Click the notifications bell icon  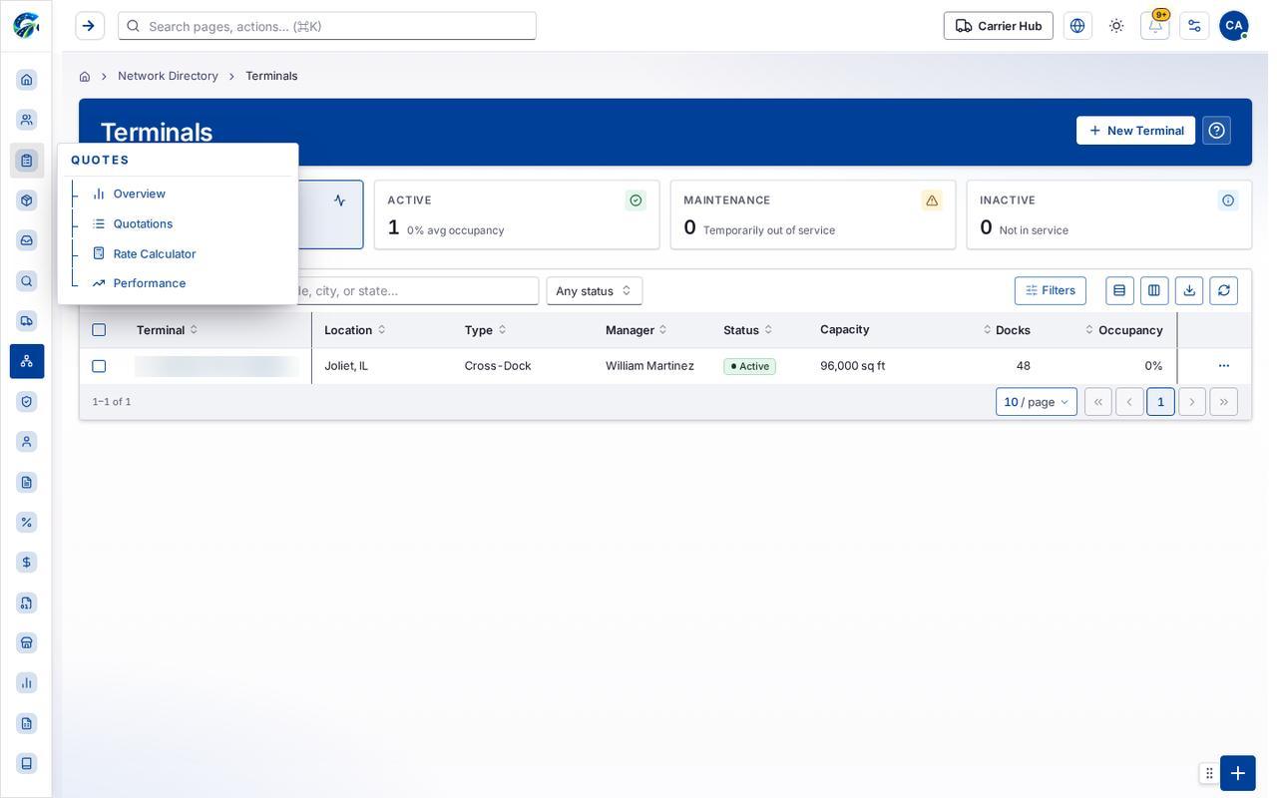pyautogui.click(x=1155, y=26)
